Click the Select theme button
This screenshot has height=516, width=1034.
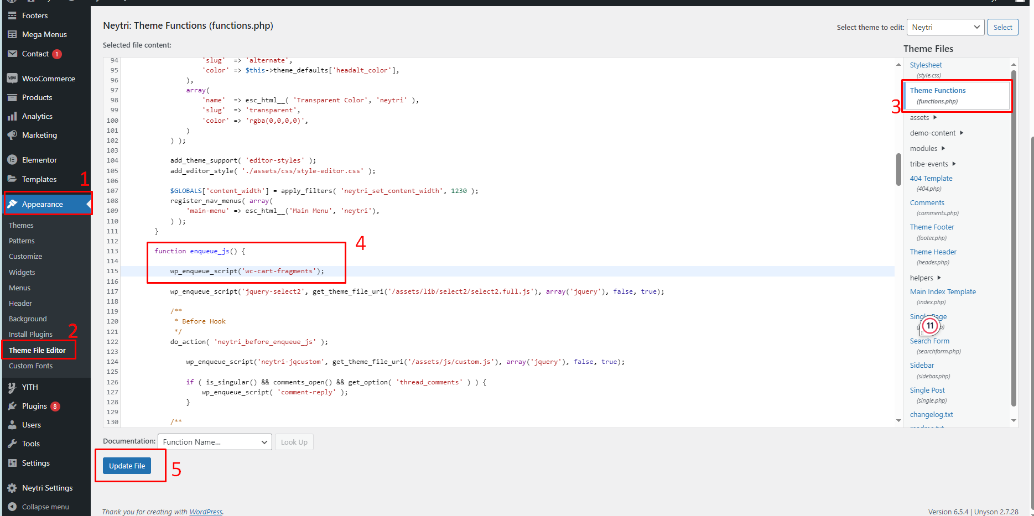(x=1002, y=27)
